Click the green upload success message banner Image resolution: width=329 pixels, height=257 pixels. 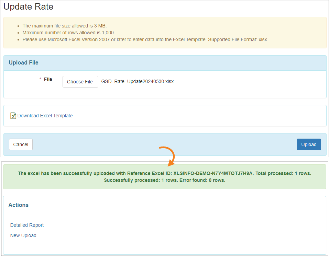[164, 177]
